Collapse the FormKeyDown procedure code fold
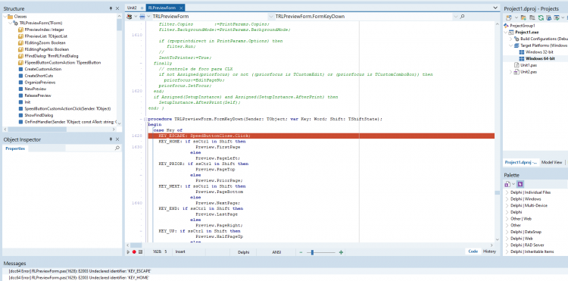 (x=145, y=119)
